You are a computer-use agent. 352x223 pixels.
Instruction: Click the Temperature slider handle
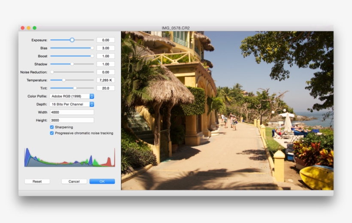(64, 80)
